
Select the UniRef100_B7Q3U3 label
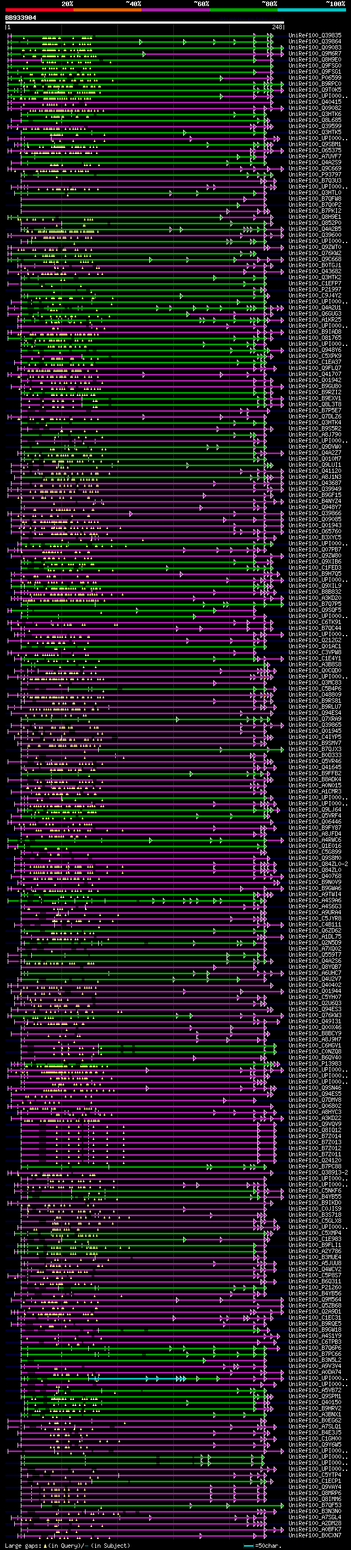tap(315, 180)
